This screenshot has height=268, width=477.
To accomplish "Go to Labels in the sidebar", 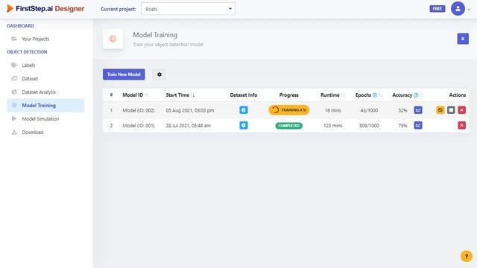I will (28, 66).
